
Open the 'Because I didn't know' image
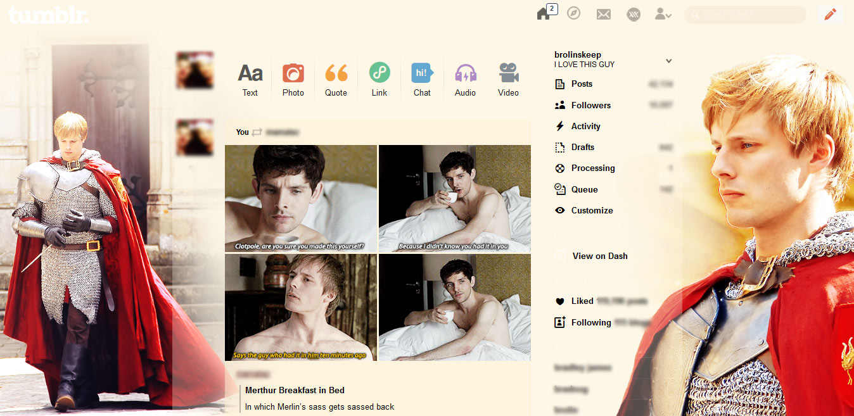(x=455, y=199)
